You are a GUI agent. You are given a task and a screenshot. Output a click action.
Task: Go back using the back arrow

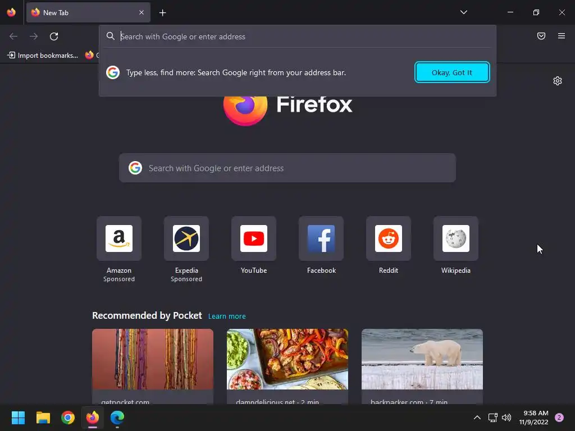coord(13,36)
